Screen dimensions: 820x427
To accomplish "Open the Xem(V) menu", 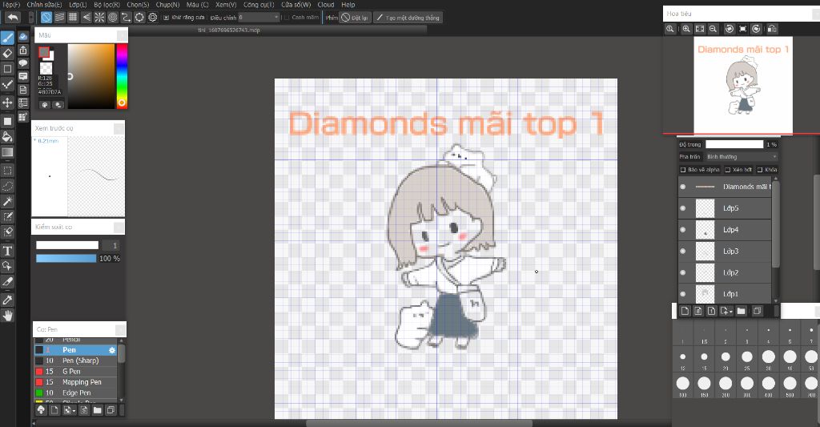I will coord(226,5).
